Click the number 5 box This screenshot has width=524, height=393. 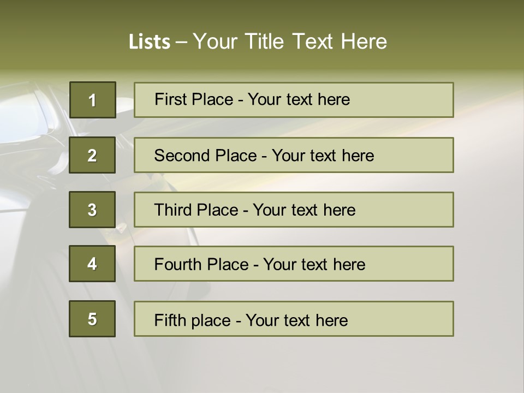coord(92,319)
